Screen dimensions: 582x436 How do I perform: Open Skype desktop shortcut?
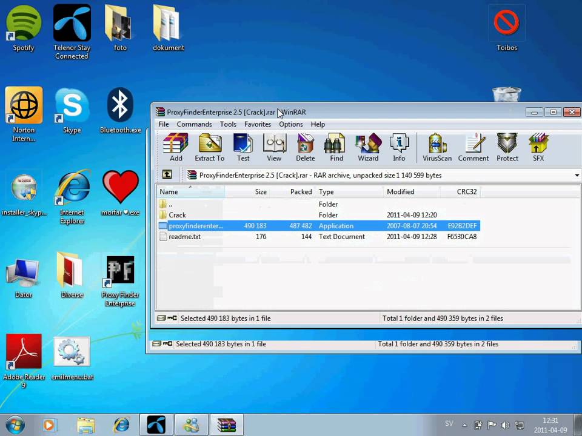click(x=72, y=110)
